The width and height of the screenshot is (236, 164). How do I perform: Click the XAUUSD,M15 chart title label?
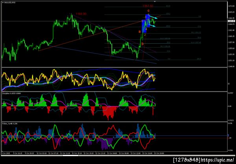point(10,3)
